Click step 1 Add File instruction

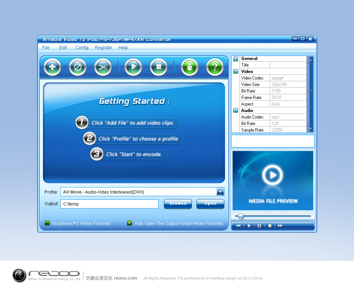(127, 123)
